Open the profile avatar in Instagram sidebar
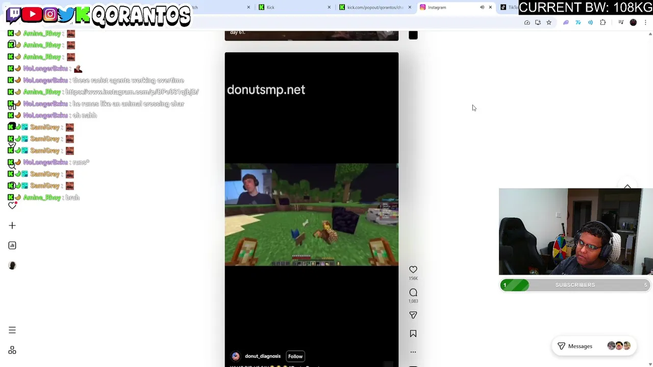The image size is (653, 367). tap(12, 265)
